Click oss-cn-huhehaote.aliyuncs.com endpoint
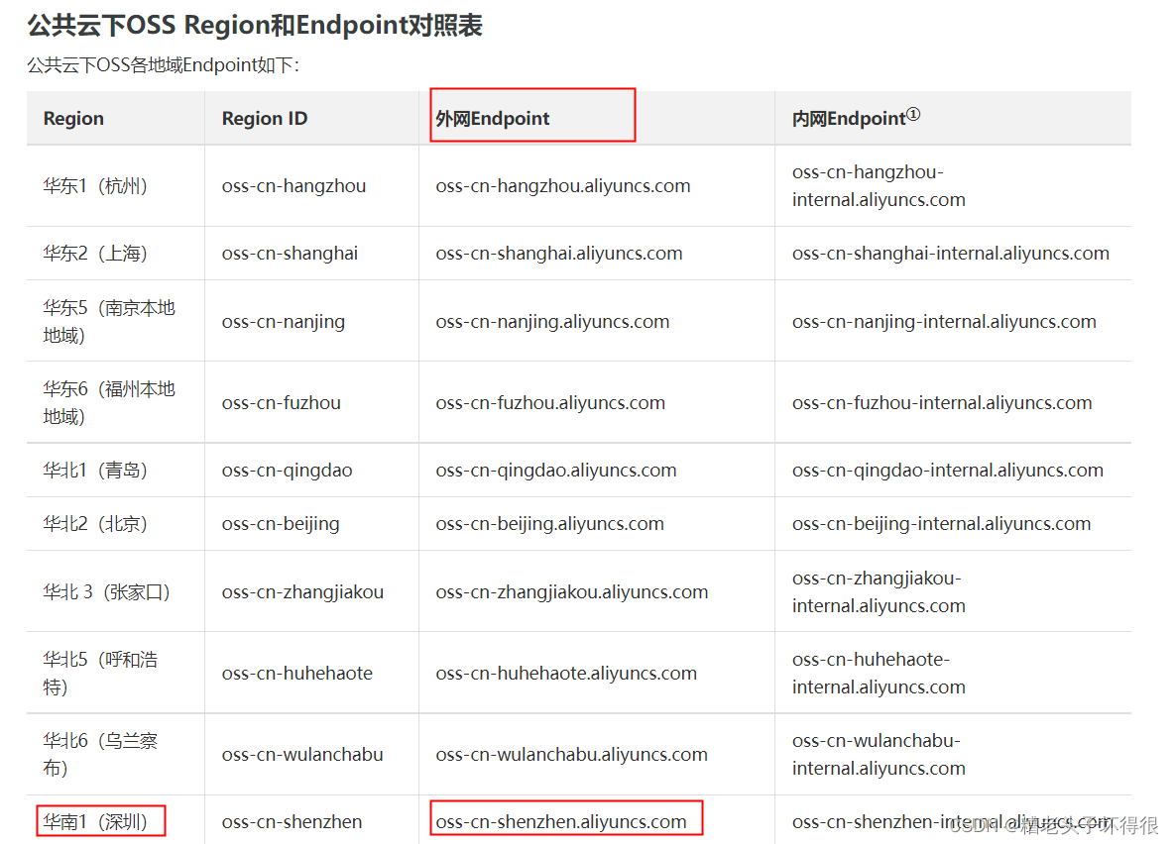The width and height of the screenshot is (1174, 844). tap(566, 674)
